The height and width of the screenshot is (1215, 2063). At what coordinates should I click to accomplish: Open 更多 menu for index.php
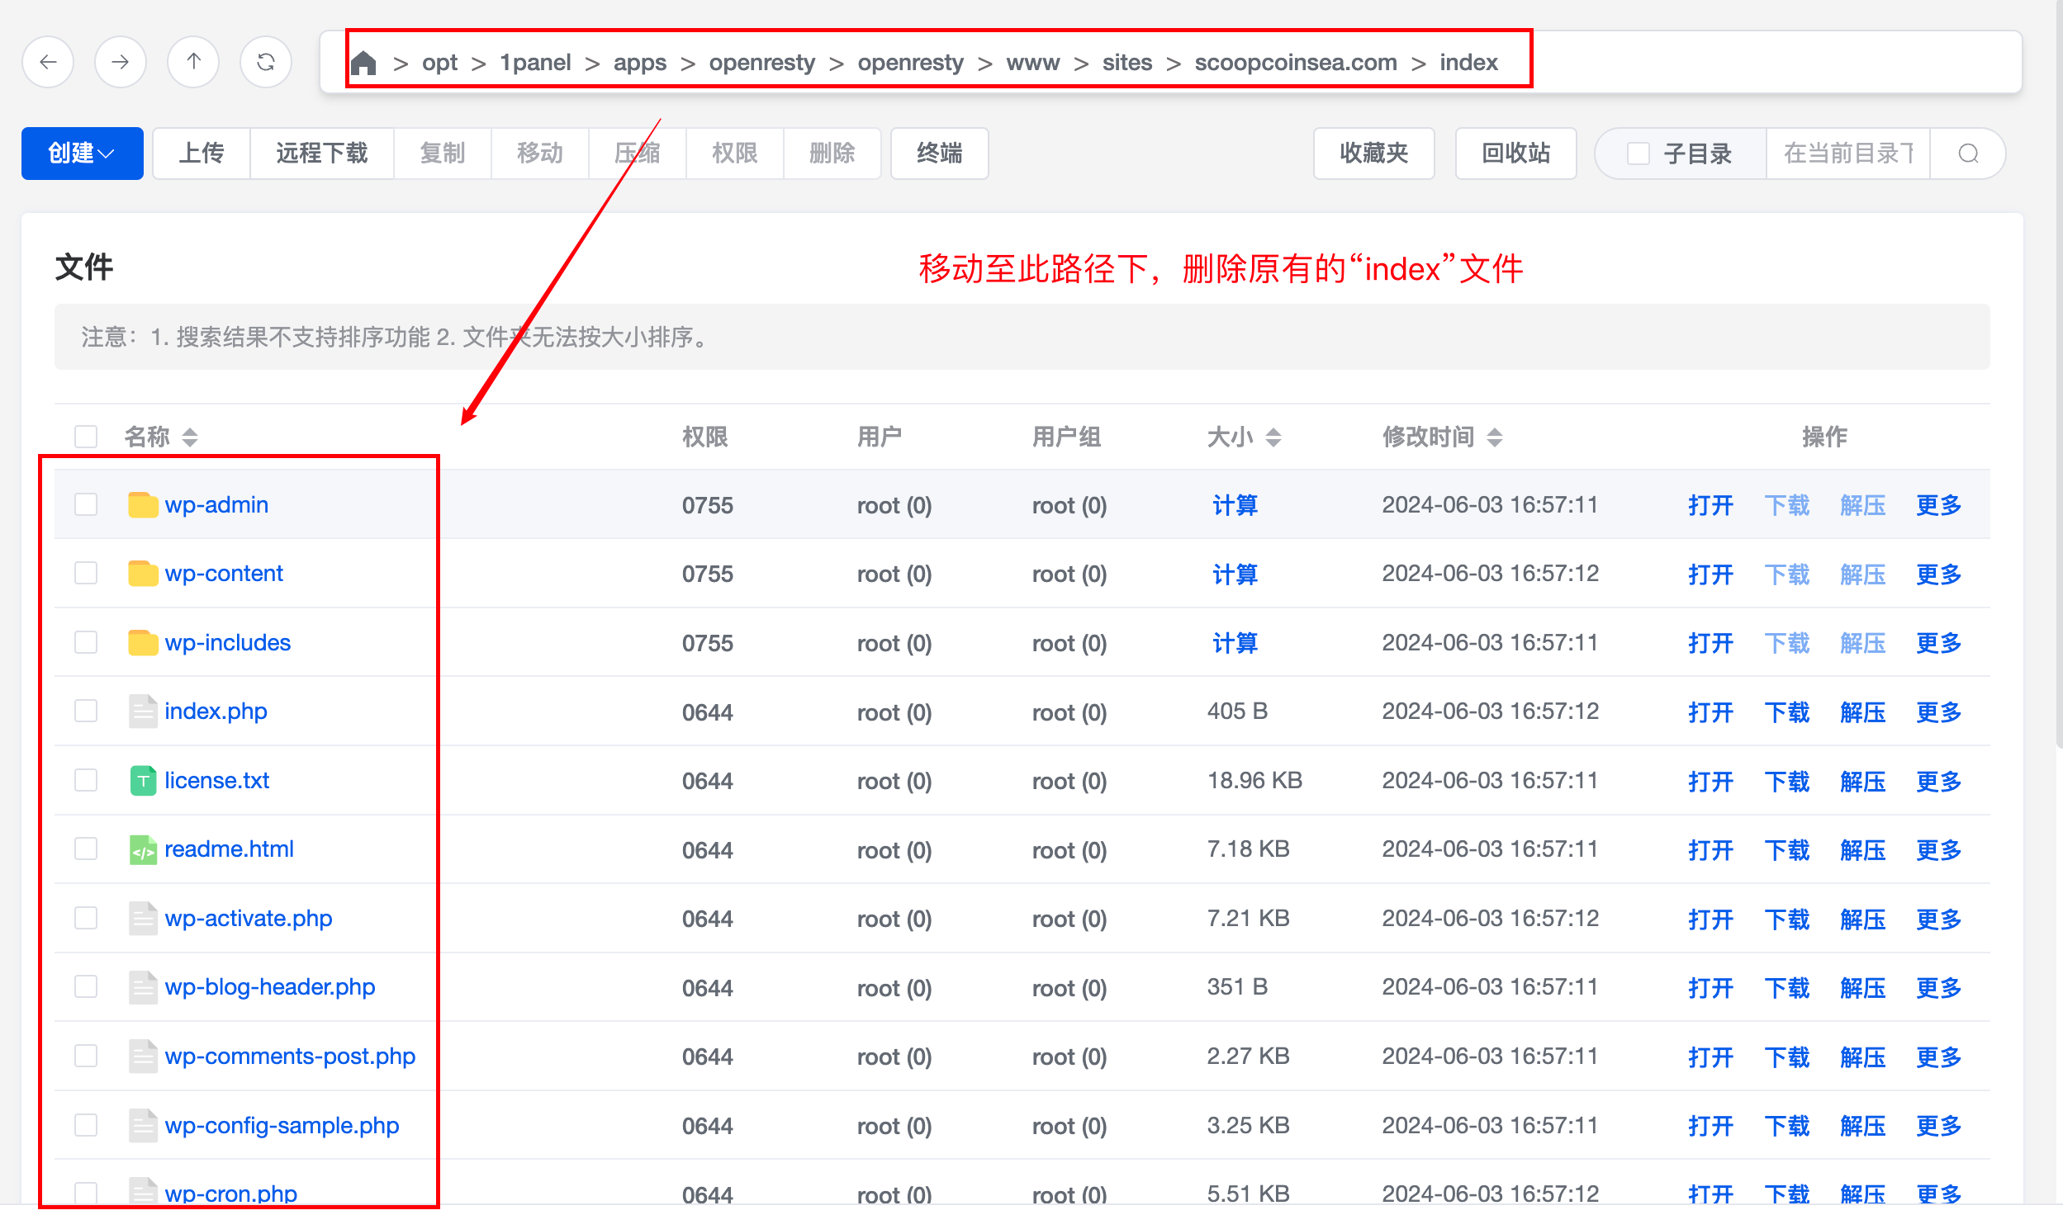pos(1939,712)
